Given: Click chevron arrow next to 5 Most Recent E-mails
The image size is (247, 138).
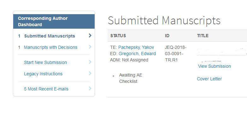Looking at the screenshot, I should click(x=90, y=89).
